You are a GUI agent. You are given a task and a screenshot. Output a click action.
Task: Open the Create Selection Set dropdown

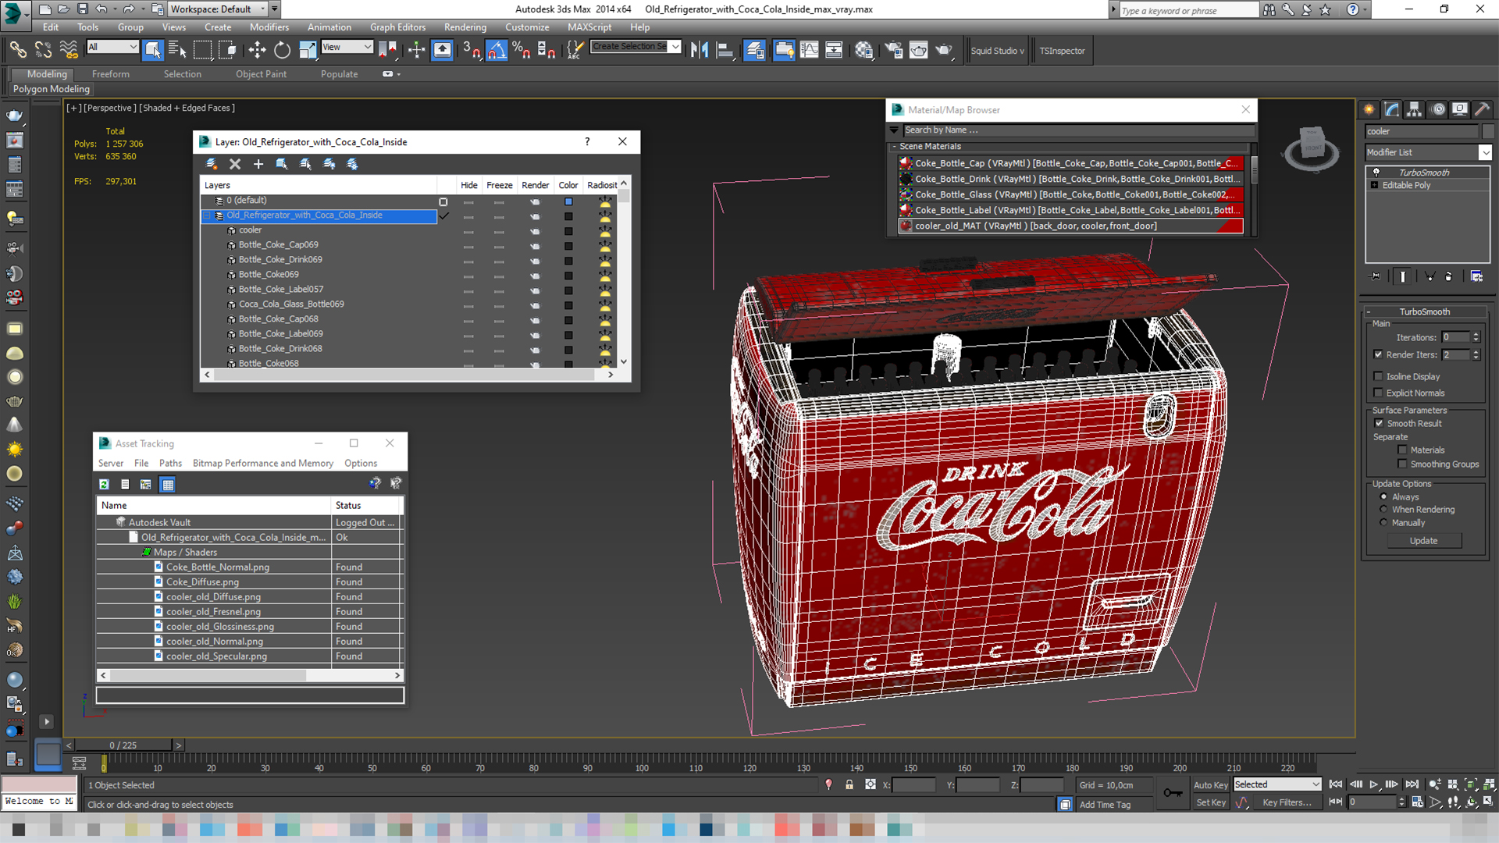(636, 47)
